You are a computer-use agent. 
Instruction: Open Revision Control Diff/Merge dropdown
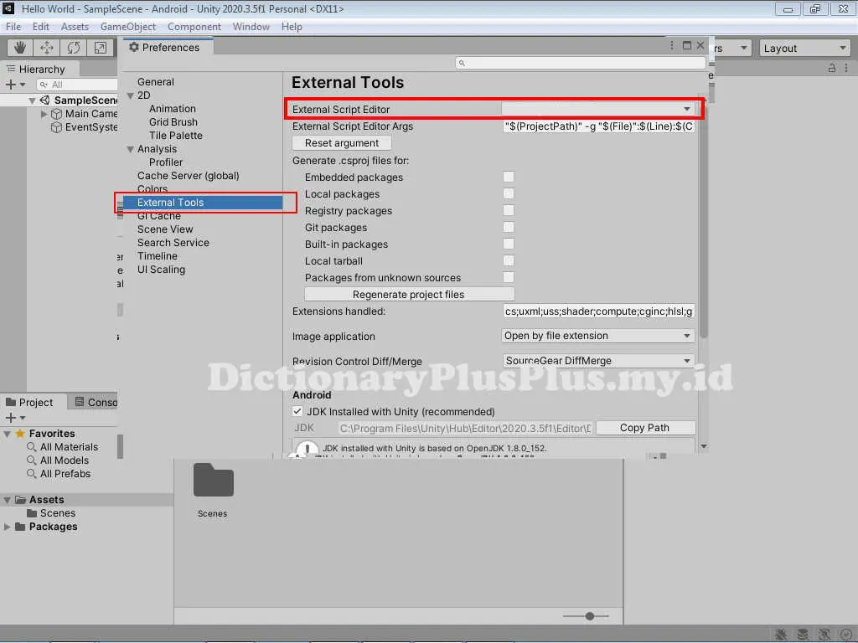[x=598, y=361]
